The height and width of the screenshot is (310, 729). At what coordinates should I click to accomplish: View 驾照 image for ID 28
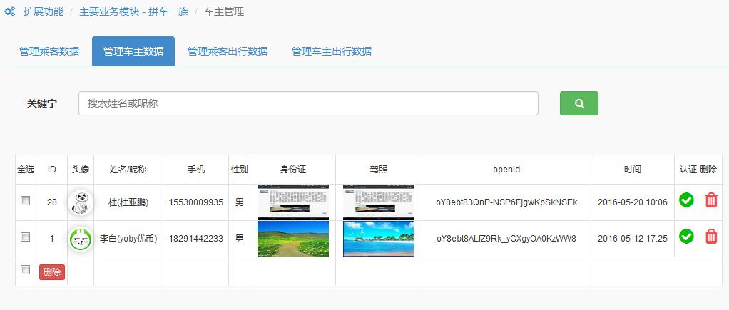pyautogui.click(x=379, y=202)
